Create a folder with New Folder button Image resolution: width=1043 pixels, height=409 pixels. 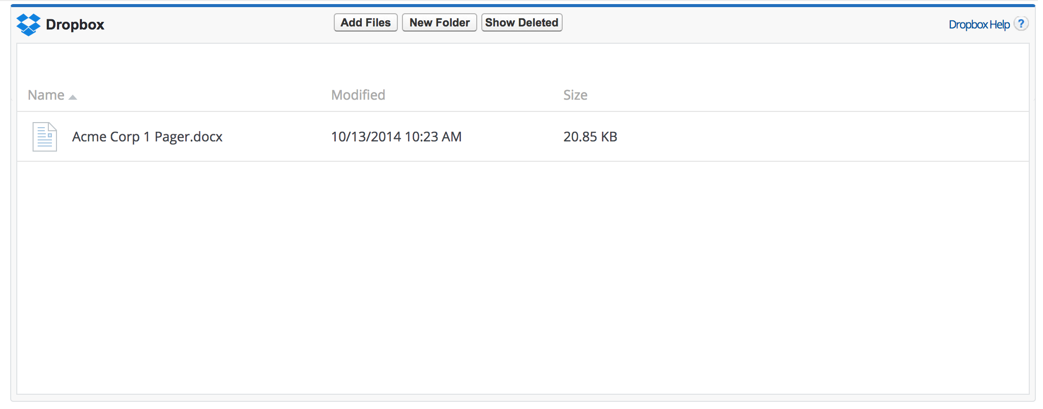(439, 23)
